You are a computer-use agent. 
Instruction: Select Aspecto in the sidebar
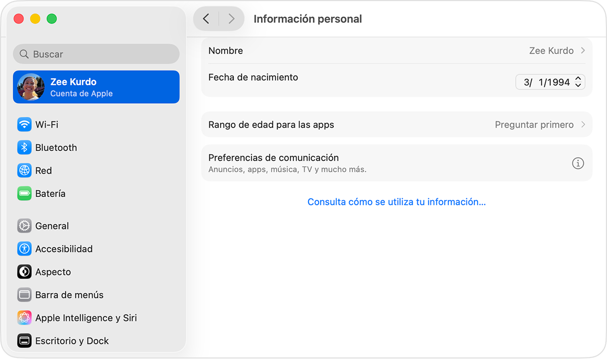(x=52, y=272)
